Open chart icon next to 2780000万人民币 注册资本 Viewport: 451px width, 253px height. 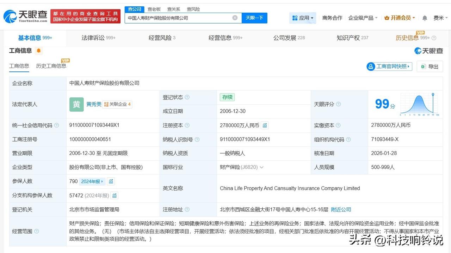point(265,125)
